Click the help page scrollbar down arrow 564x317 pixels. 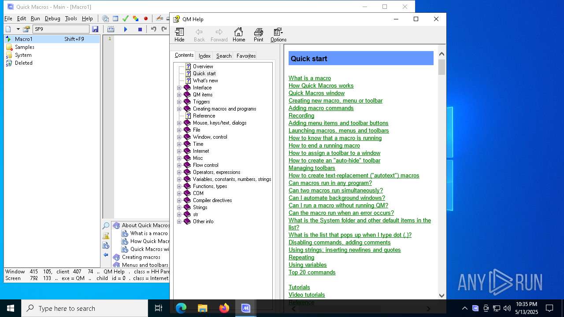(x=442, y=295)
